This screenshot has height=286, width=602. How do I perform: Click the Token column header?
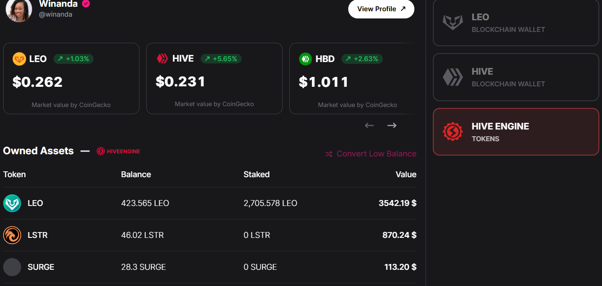(x=14, y=174)
